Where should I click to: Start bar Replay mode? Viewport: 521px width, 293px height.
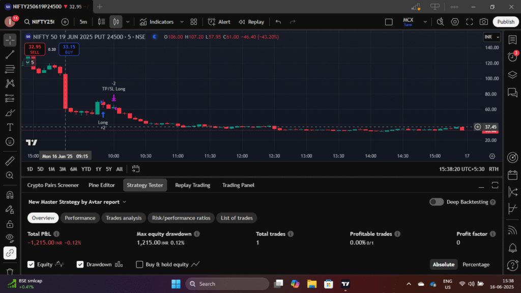point(251,22)
